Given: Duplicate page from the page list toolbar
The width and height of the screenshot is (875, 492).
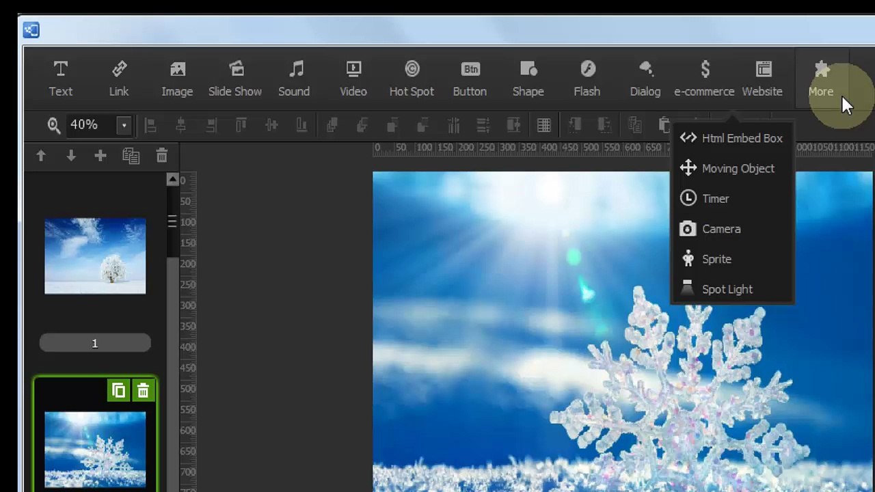Looking at the screenshot, I should coord(131,156).
